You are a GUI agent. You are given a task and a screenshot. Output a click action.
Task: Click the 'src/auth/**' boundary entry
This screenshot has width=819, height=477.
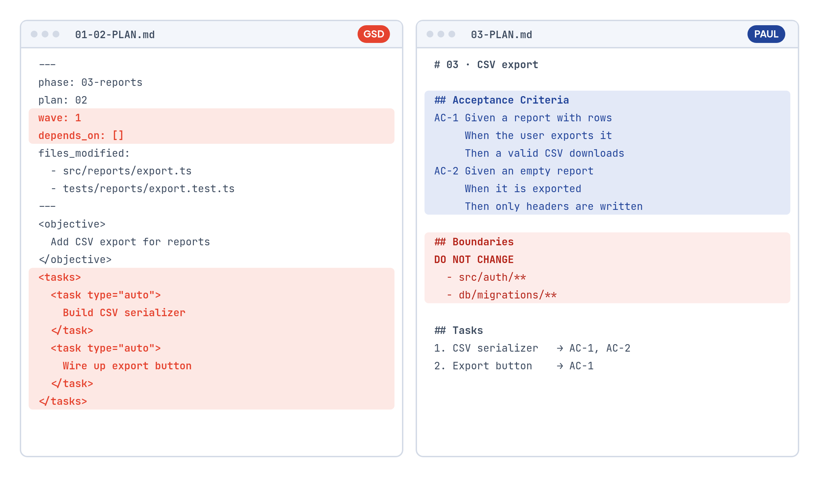tap(492, 277)
